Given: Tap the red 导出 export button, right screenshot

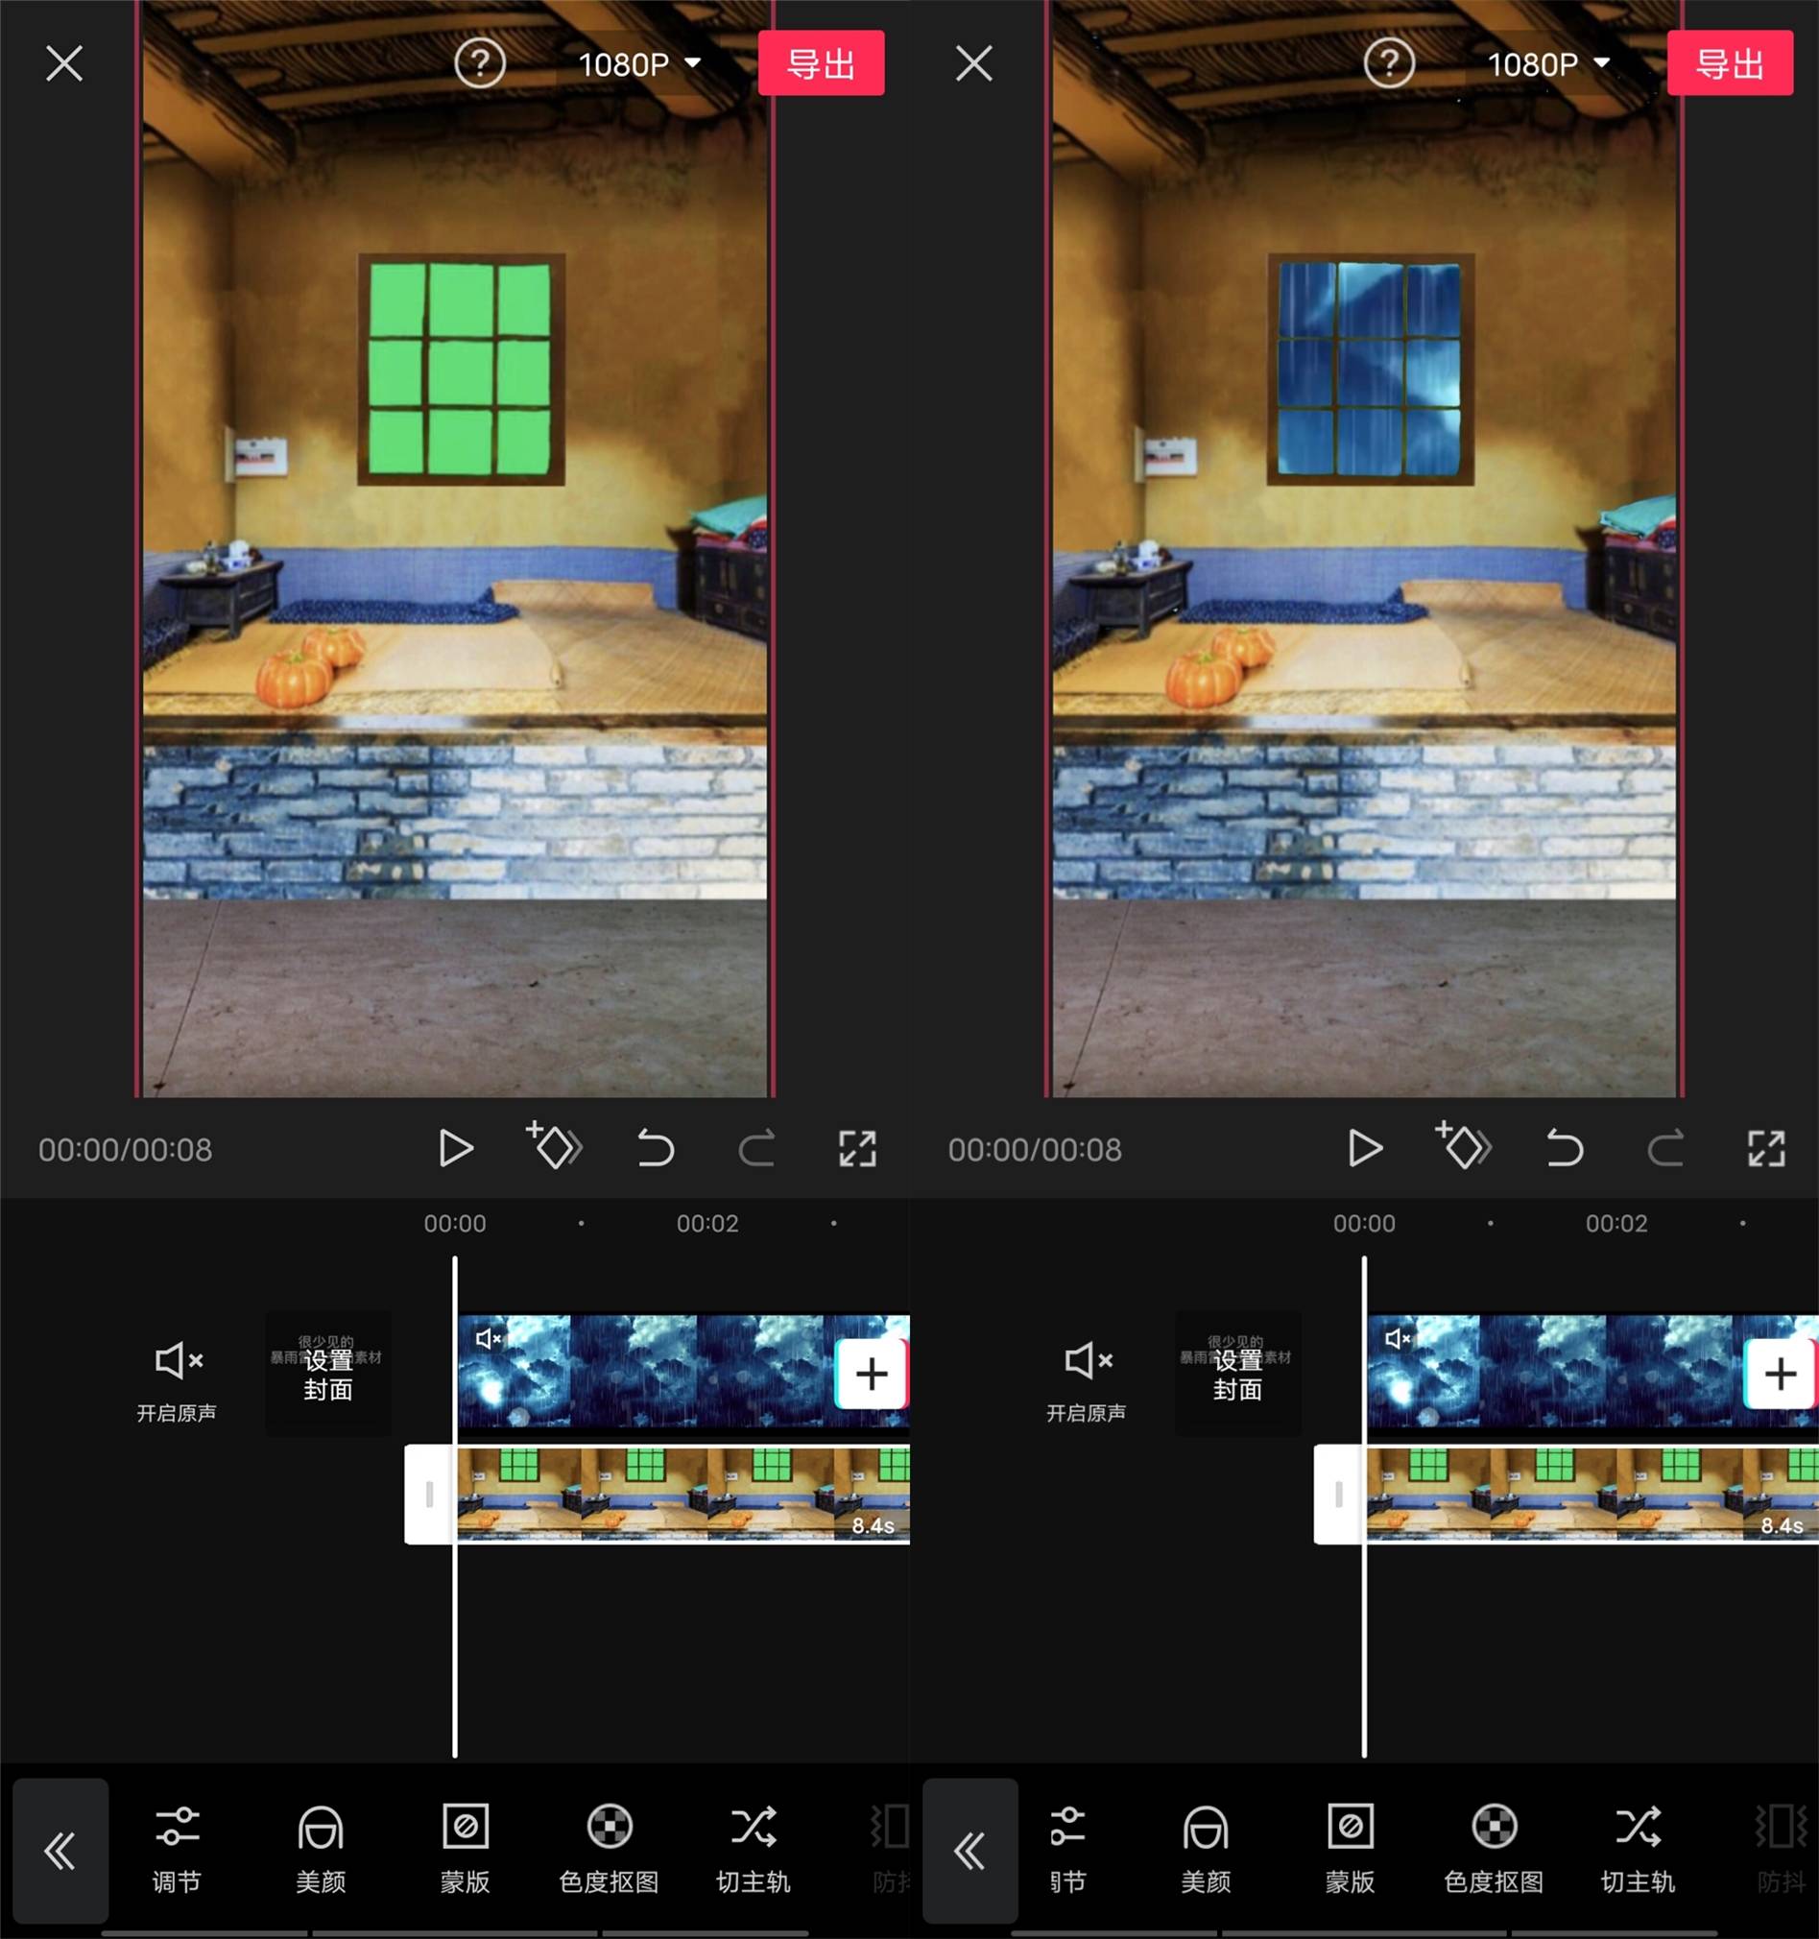Looking at the screenshot, I should 1731,63.
